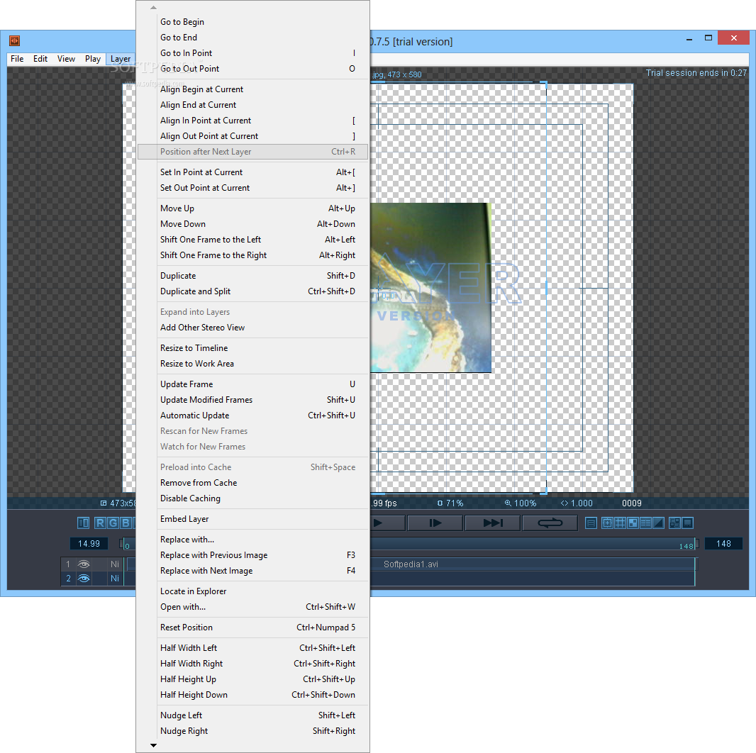Choose Go to Begin

(252, 22)
